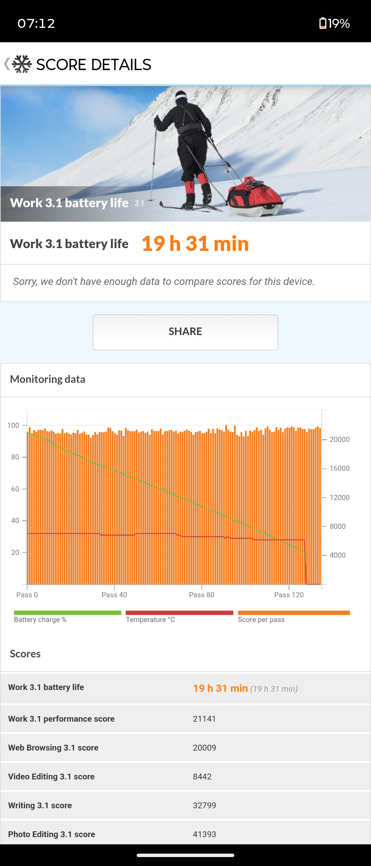
Task: Open the Photo Editing 3.1 score row
Action: tap(185, 833)
